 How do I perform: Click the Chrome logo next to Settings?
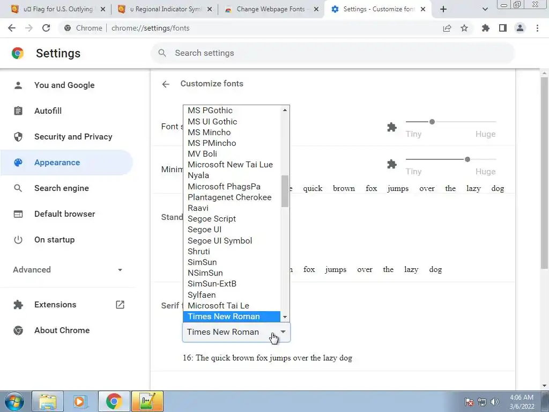tap(18, 53)
